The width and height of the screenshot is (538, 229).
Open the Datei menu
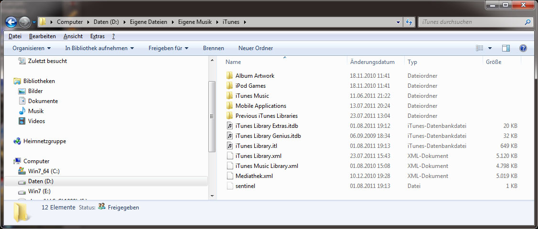pos(15,36)
